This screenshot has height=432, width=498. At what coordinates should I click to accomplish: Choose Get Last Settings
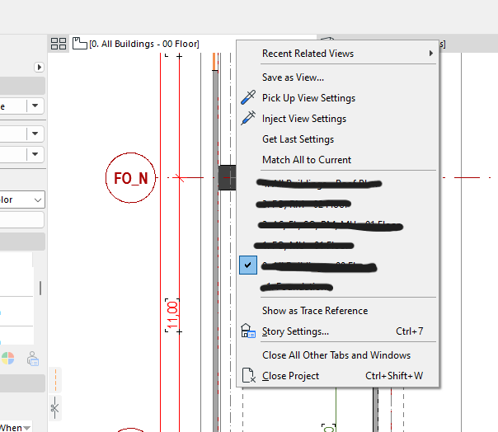(298, 139)
